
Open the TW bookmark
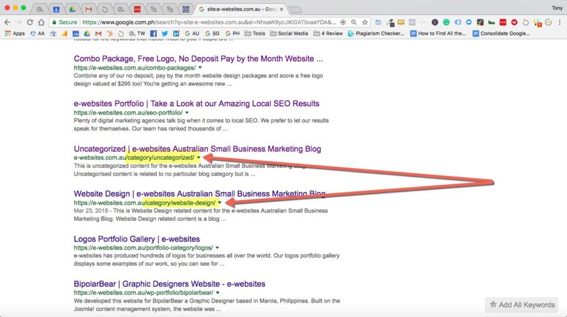[x=137, y=33]
